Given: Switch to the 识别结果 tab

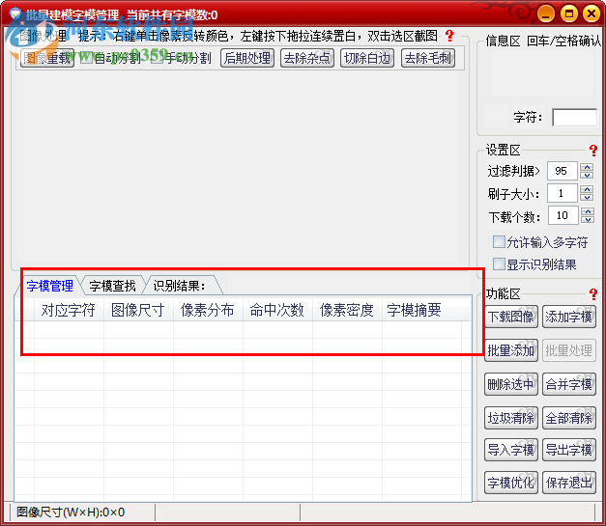Looking at the screenshot, I should coord(180,286).
